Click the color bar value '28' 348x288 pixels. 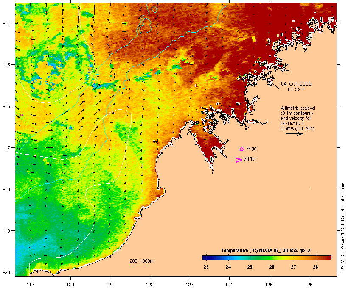coord(315,267)
